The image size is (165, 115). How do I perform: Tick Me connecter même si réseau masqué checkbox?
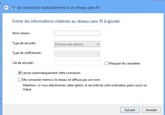20,80
